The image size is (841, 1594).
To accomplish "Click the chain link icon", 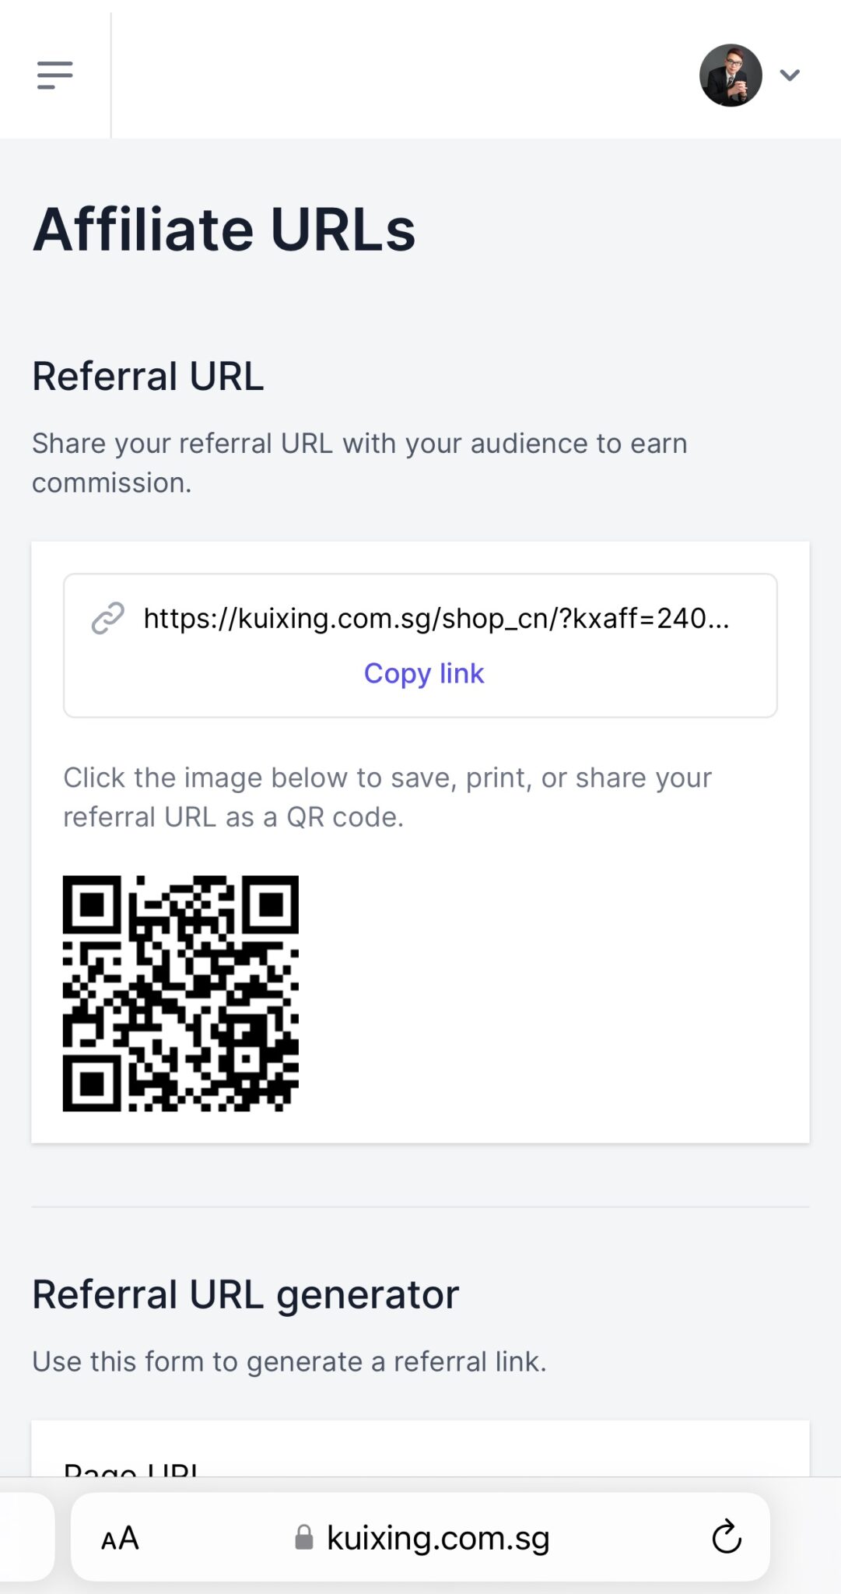I will [107, 618].
